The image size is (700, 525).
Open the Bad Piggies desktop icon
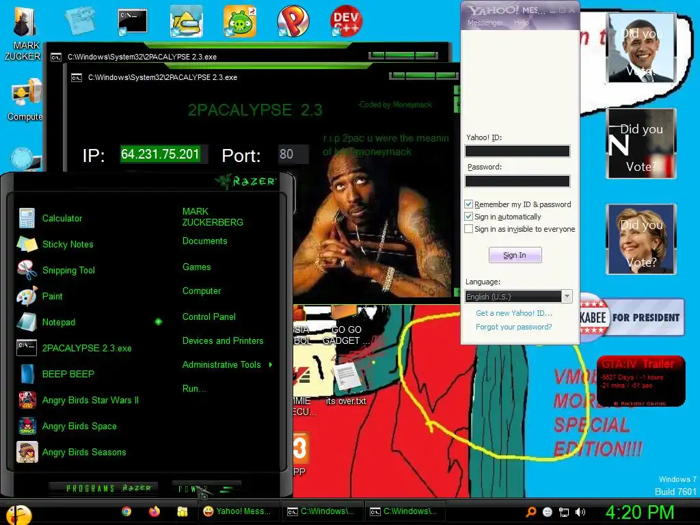[240, 21]
